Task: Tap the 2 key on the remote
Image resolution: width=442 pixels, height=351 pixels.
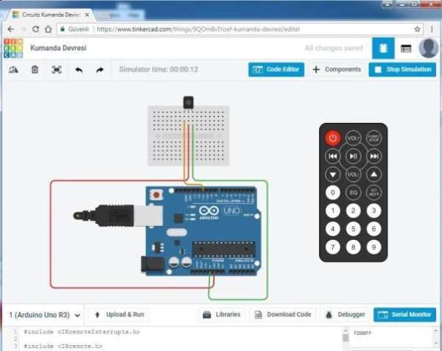Action: click(353, 210)
